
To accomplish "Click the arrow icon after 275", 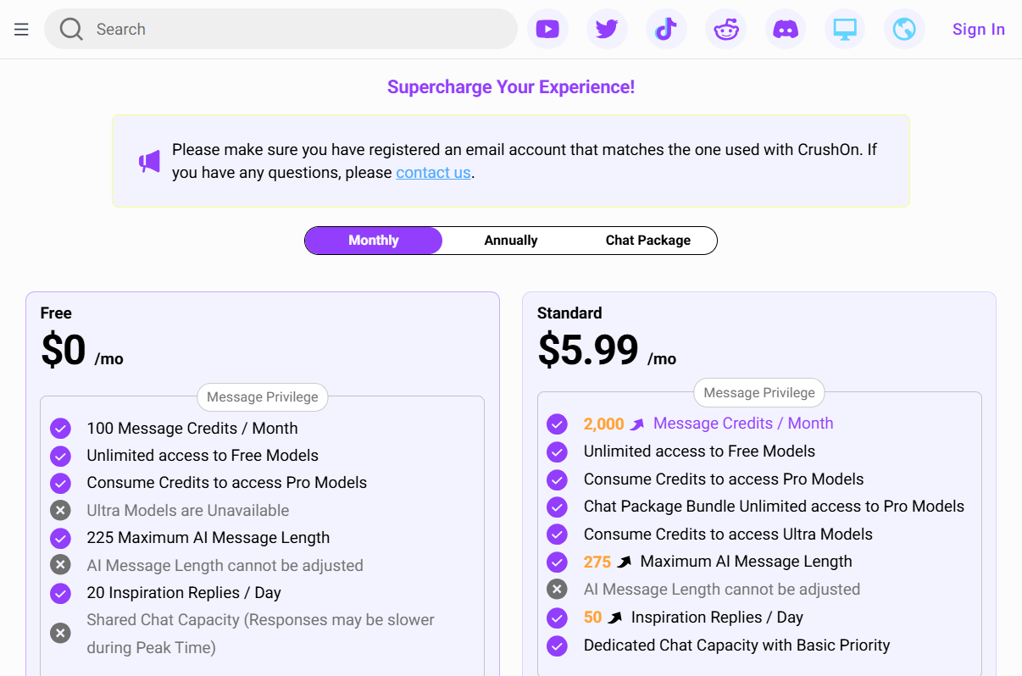I will pyautogui.click(x=625, y=562).
